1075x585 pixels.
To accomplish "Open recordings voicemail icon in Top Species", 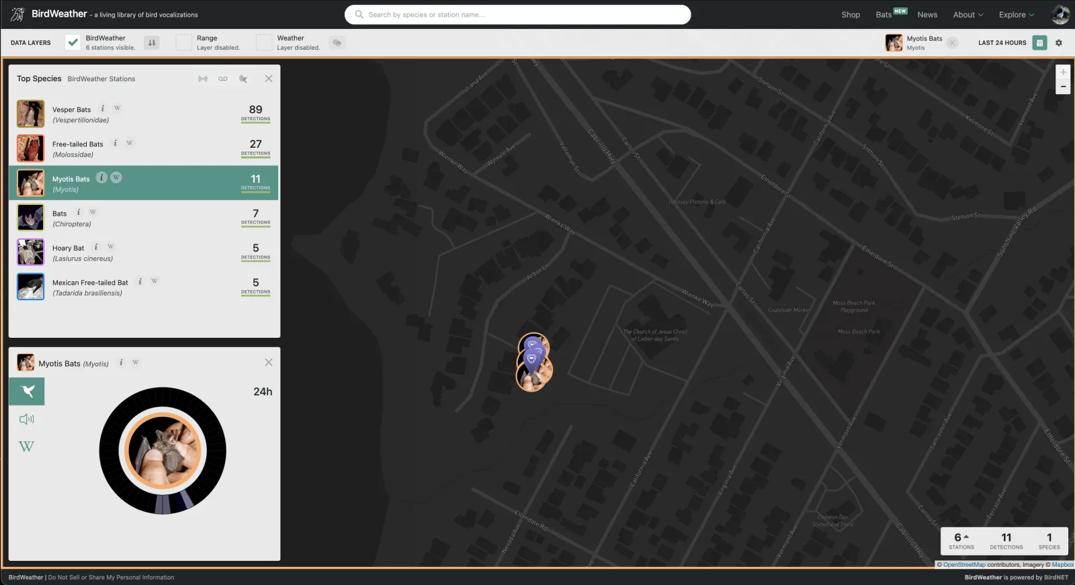I will click(x=223, y=79).
